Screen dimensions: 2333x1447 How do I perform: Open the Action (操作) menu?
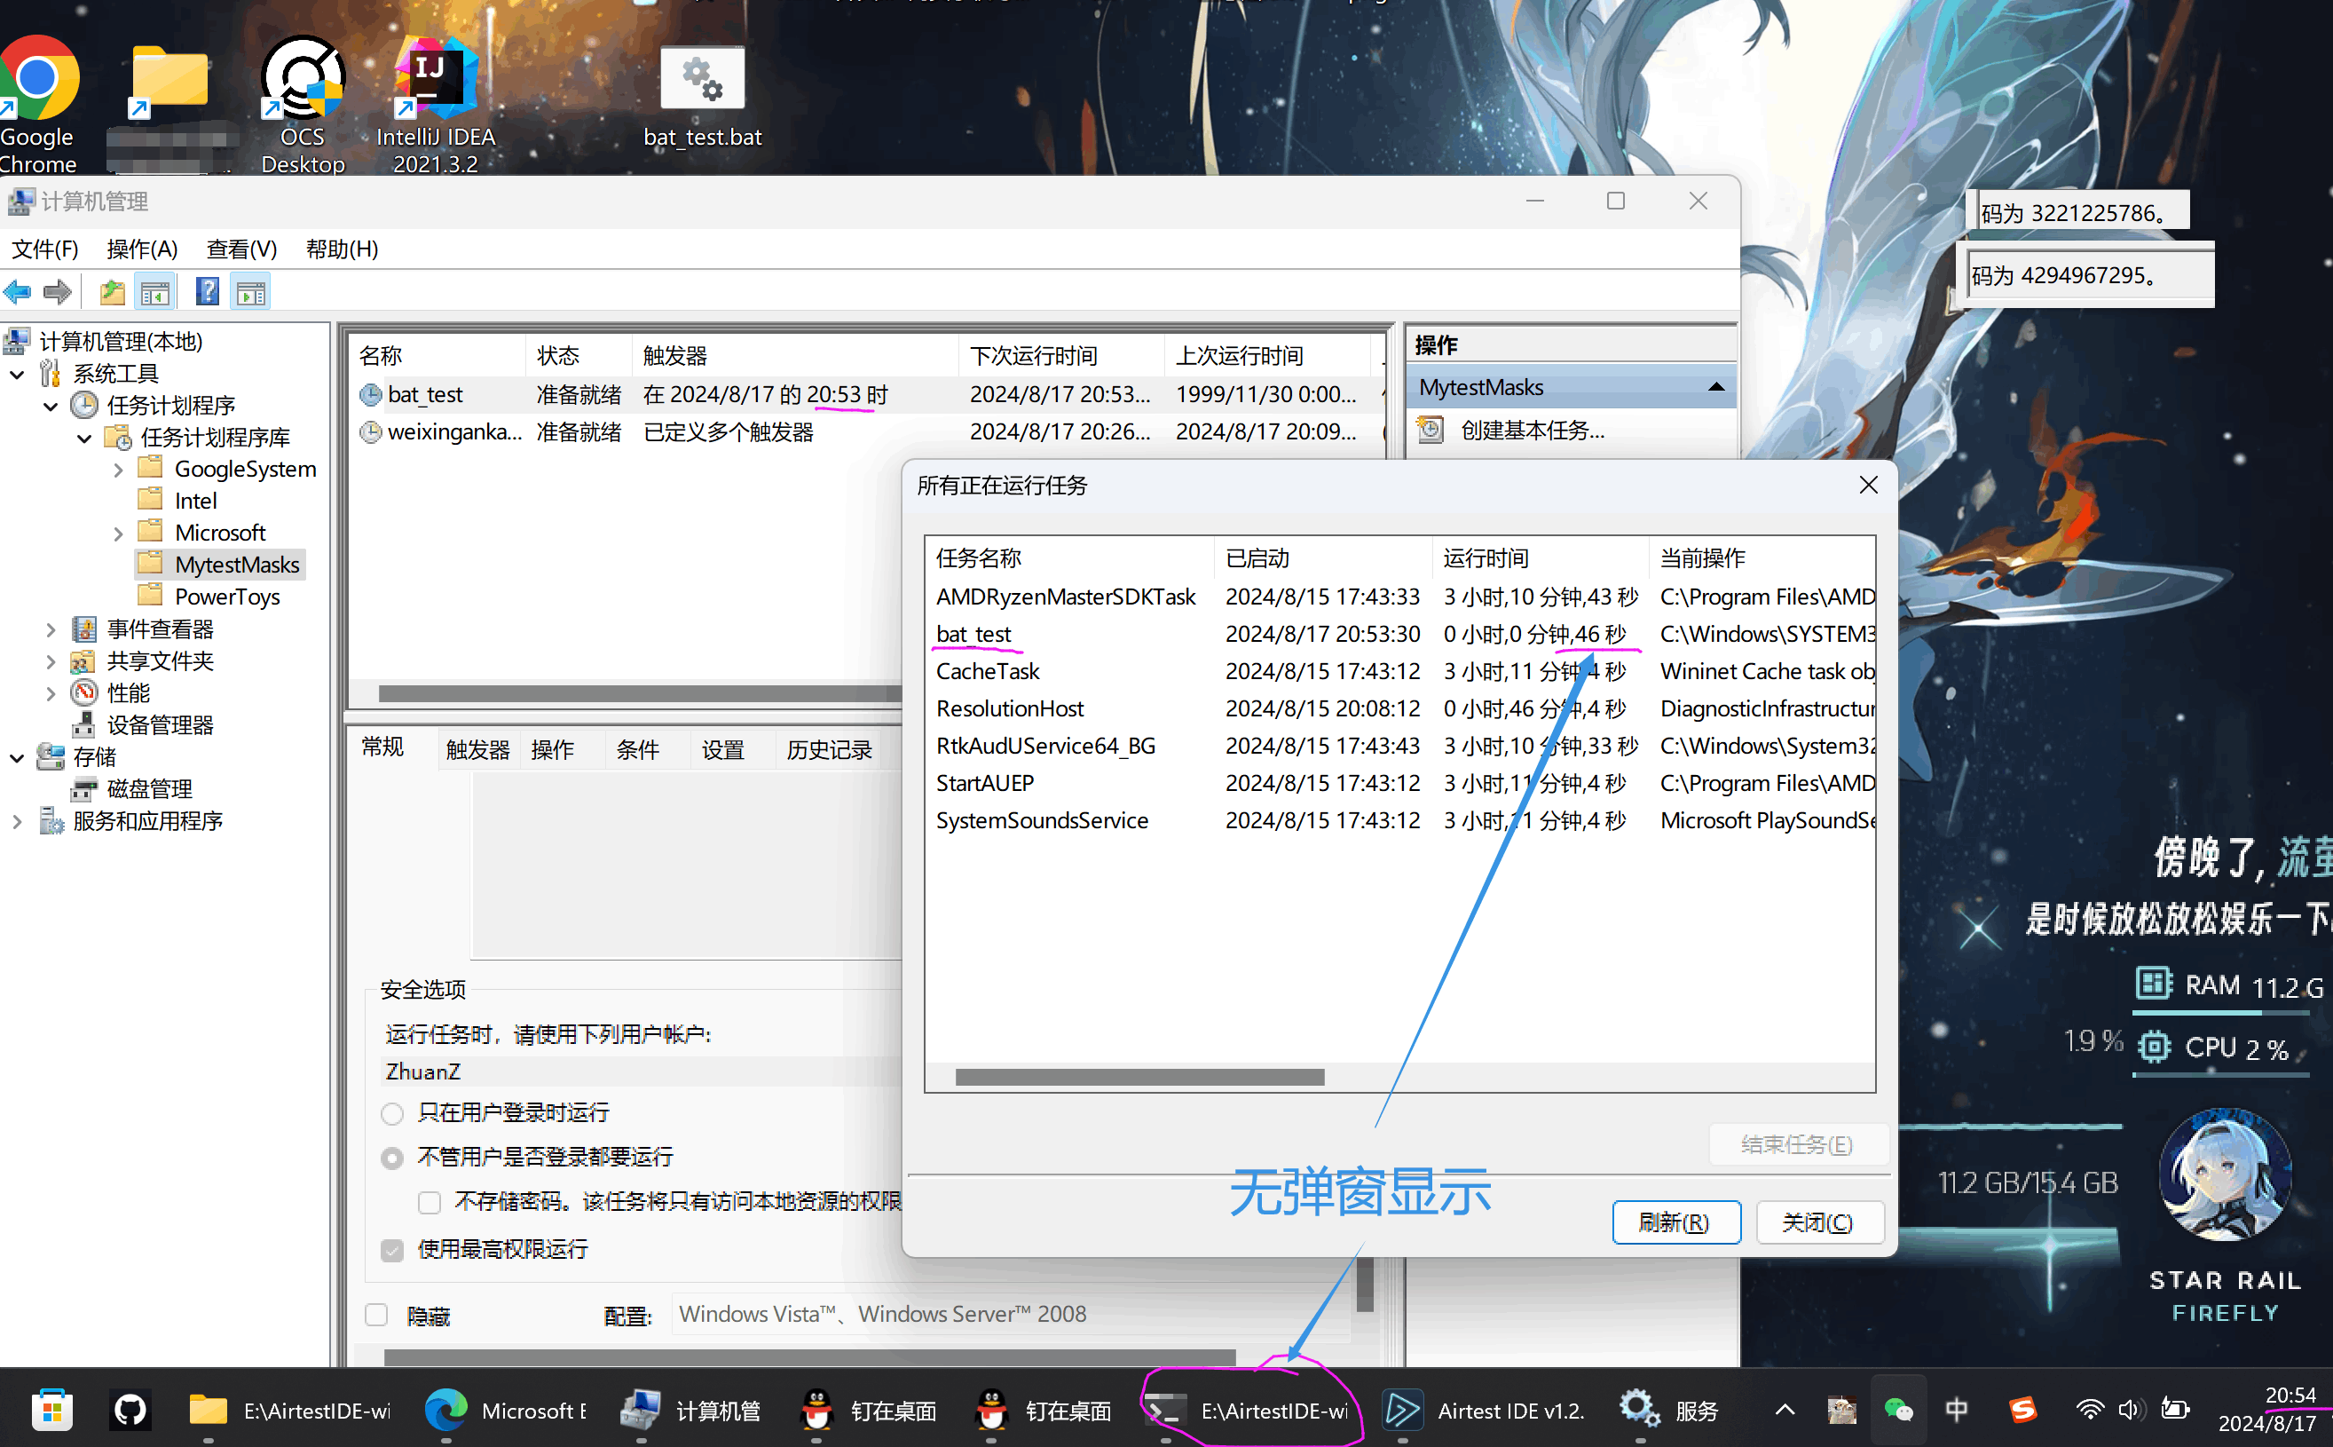pos(142,249)
